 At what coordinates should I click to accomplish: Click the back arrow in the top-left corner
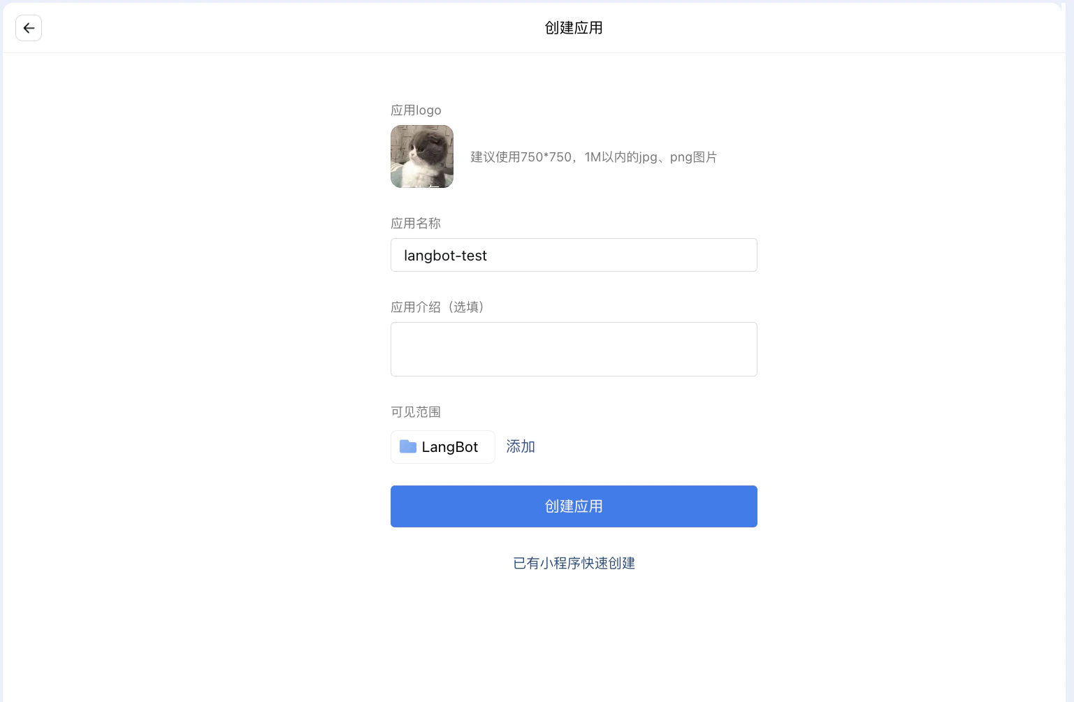point(29,28)
